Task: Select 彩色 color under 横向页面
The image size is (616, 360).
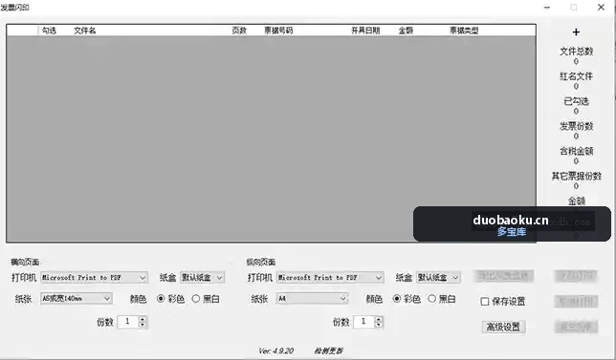Action: [170, 299]
